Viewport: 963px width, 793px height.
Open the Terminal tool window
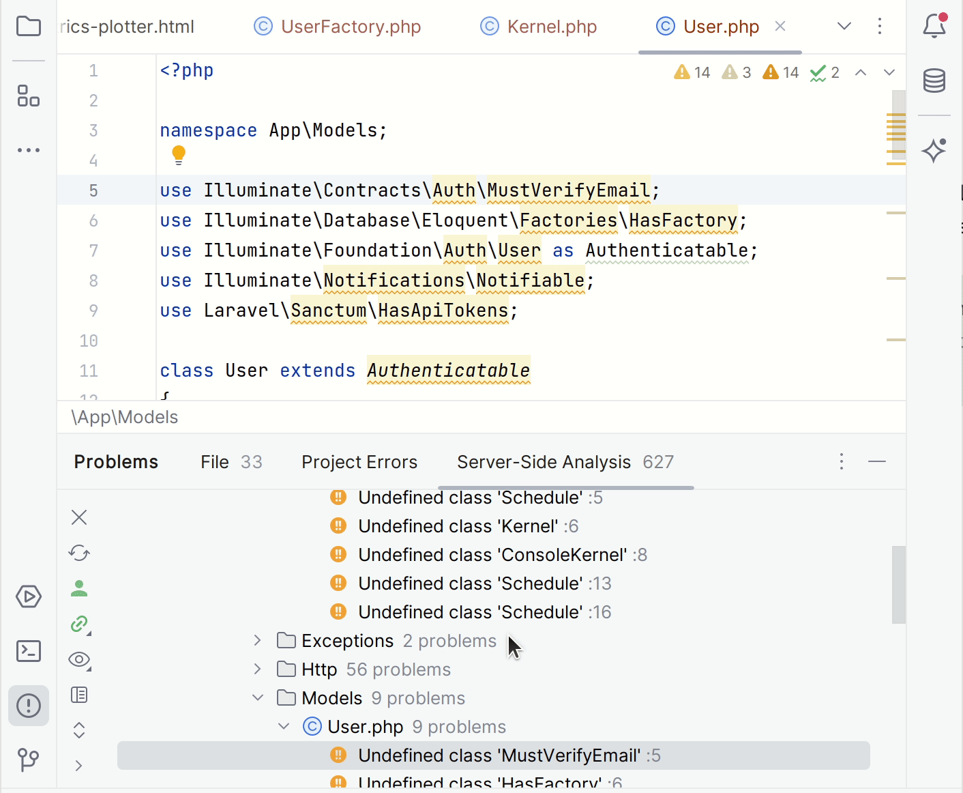29,651
